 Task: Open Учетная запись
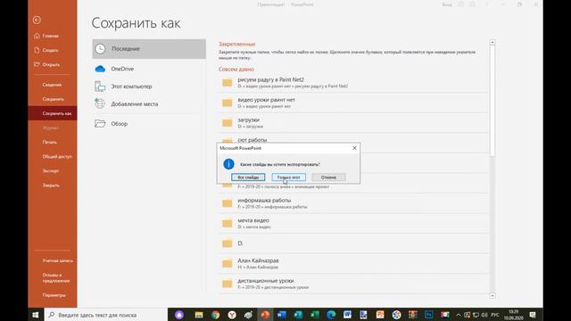pos(57,260)
